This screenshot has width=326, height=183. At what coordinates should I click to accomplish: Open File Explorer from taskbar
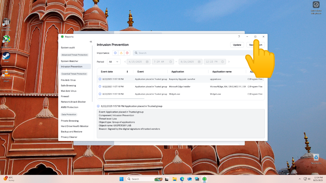click(174, 179)
